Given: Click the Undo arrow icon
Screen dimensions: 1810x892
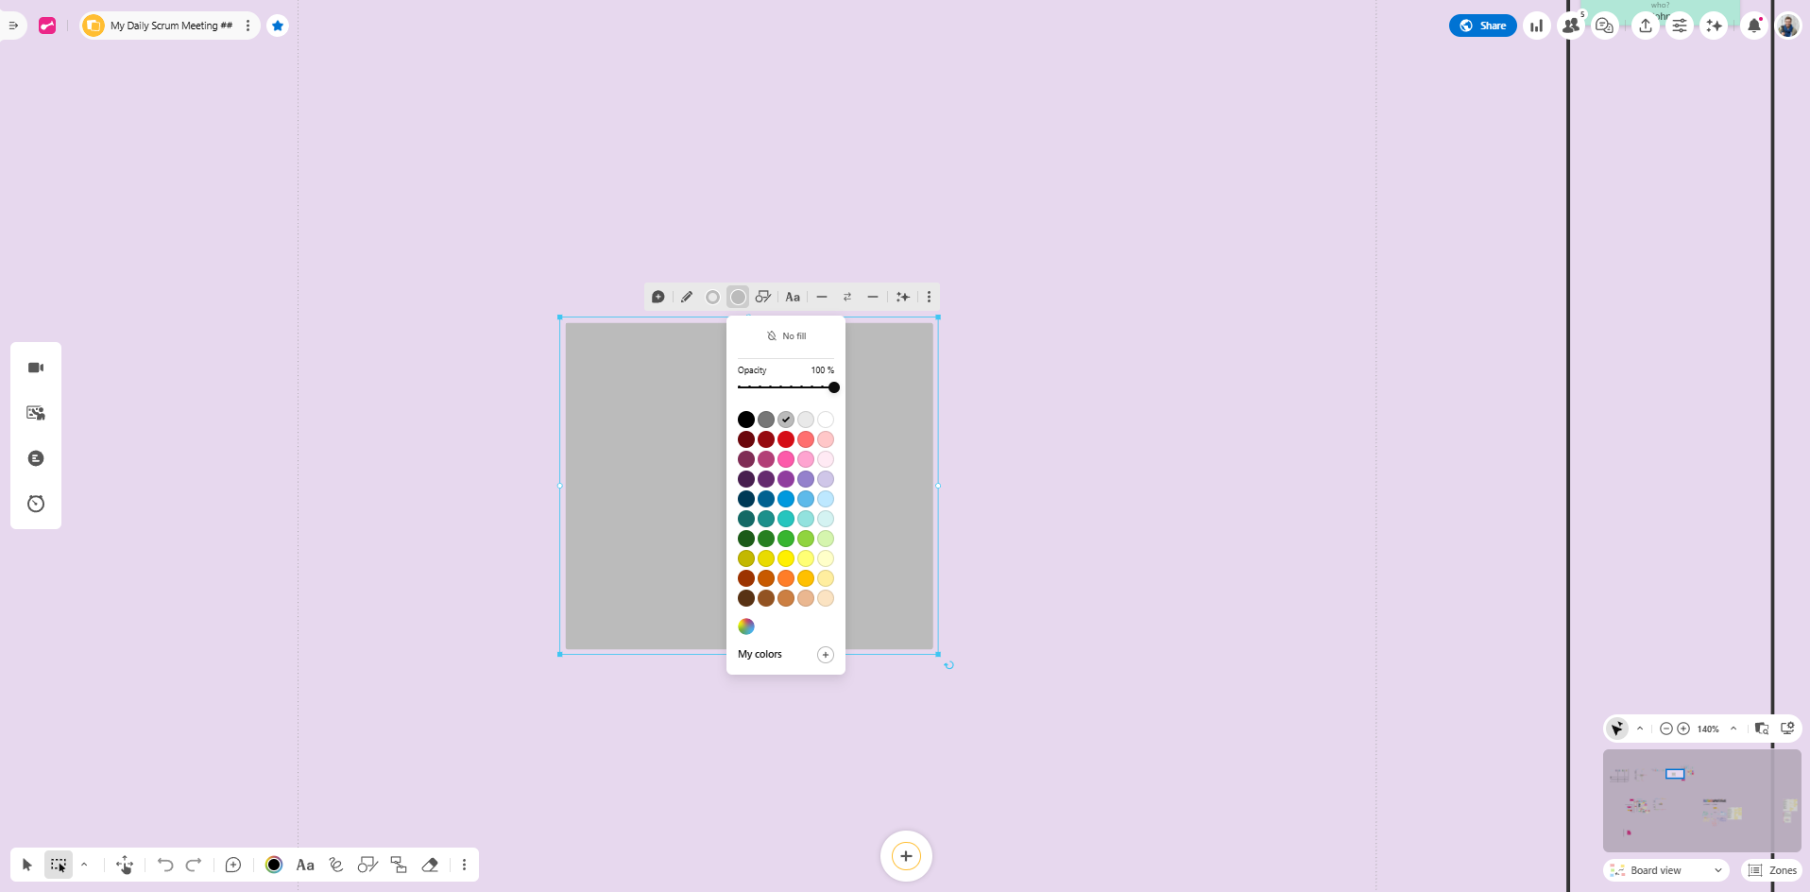Looking at the screenshot, I should point(165,865).
